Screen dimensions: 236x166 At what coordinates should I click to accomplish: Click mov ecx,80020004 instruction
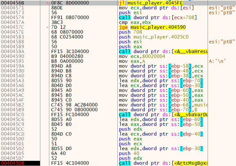point(142,56)
